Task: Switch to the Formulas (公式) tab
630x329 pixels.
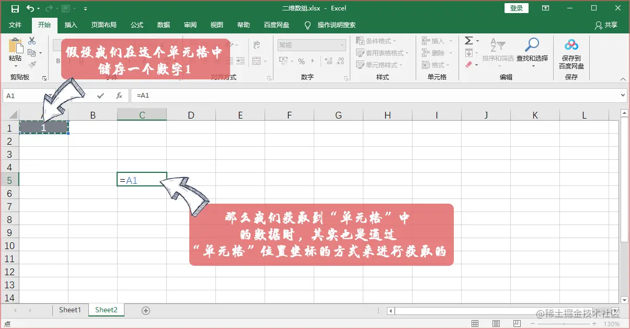Action: [137, 25]
